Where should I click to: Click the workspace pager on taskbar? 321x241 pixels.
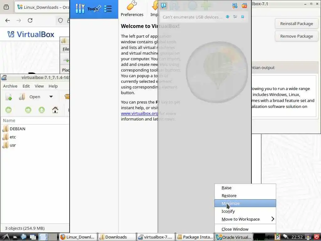48,237
